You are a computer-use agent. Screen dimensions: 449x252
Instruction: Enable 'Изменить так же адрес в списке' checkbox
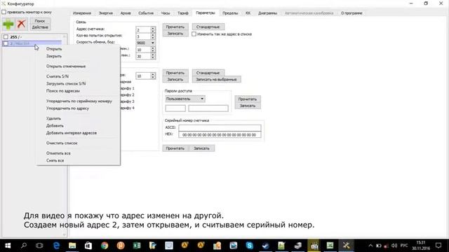pos(194,34)
